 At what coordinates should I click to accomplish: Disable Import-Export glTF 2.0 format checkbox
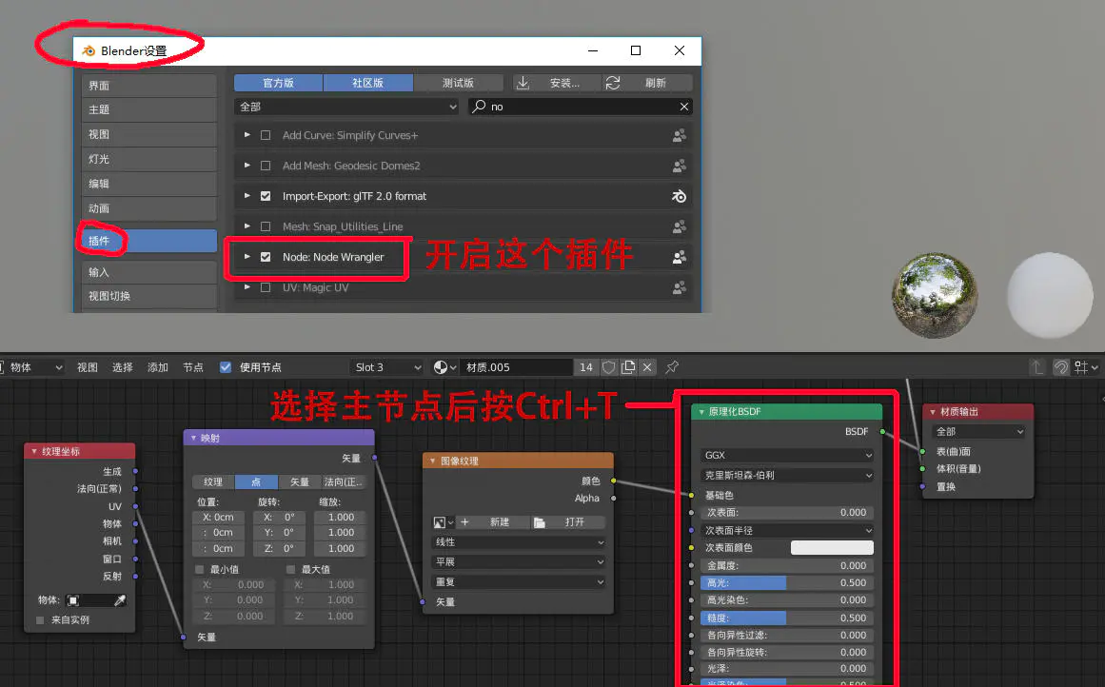(x=266, y=196)
